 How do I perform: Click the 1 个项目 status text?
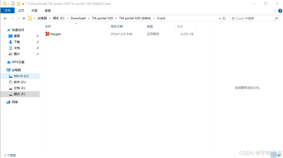(10, 155)
